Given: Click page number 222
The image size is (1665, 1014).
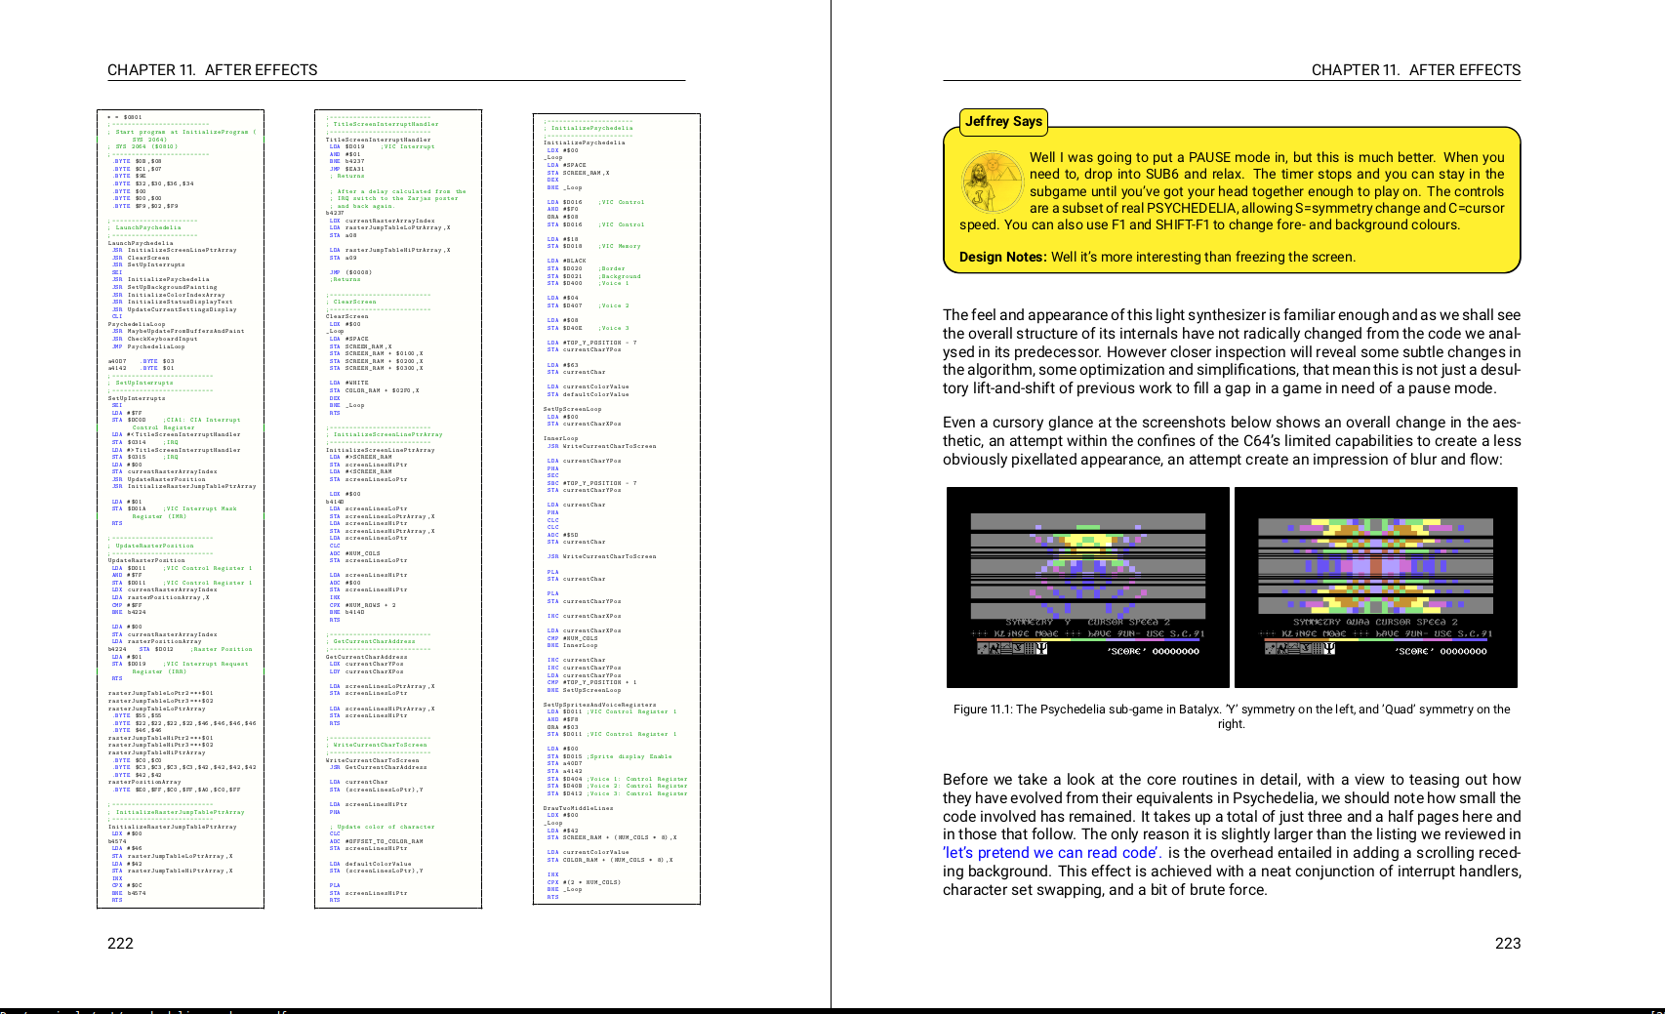Looking at the screenshot, I should click(120, 943).
